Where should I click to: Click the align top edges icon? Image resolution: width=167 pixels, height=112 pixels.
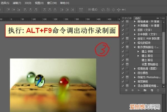pyautogui.click(x=8, y=10)
